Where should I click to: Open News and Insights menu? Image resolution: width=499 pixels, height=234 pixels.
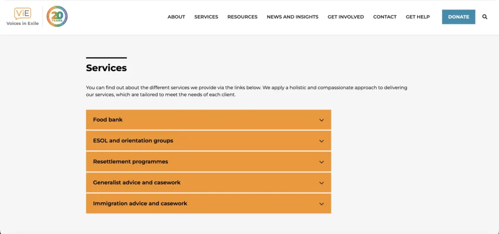[292, 17]
